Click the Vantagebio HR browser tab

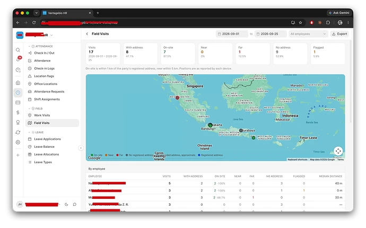[67, 13]
